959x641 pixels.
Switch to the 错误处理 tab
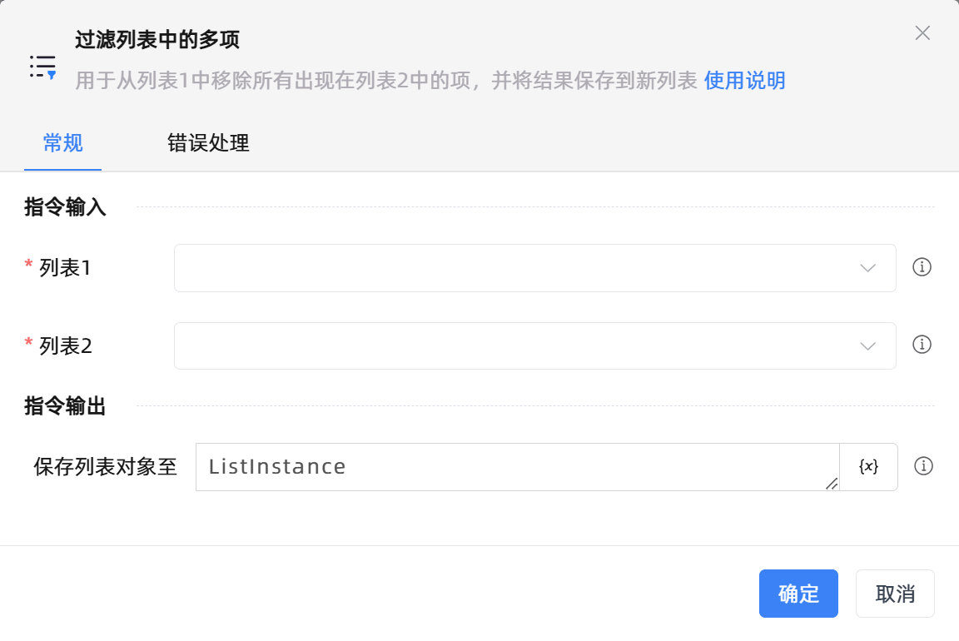[208, 143]
